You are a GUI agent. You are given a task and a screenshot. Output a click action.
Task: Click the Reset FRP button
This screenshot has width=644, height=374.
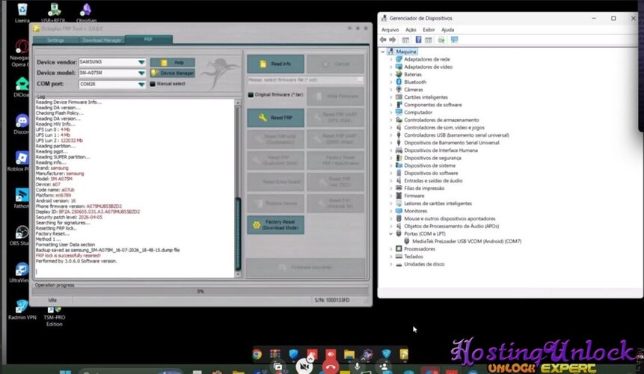tap(275, 118)
